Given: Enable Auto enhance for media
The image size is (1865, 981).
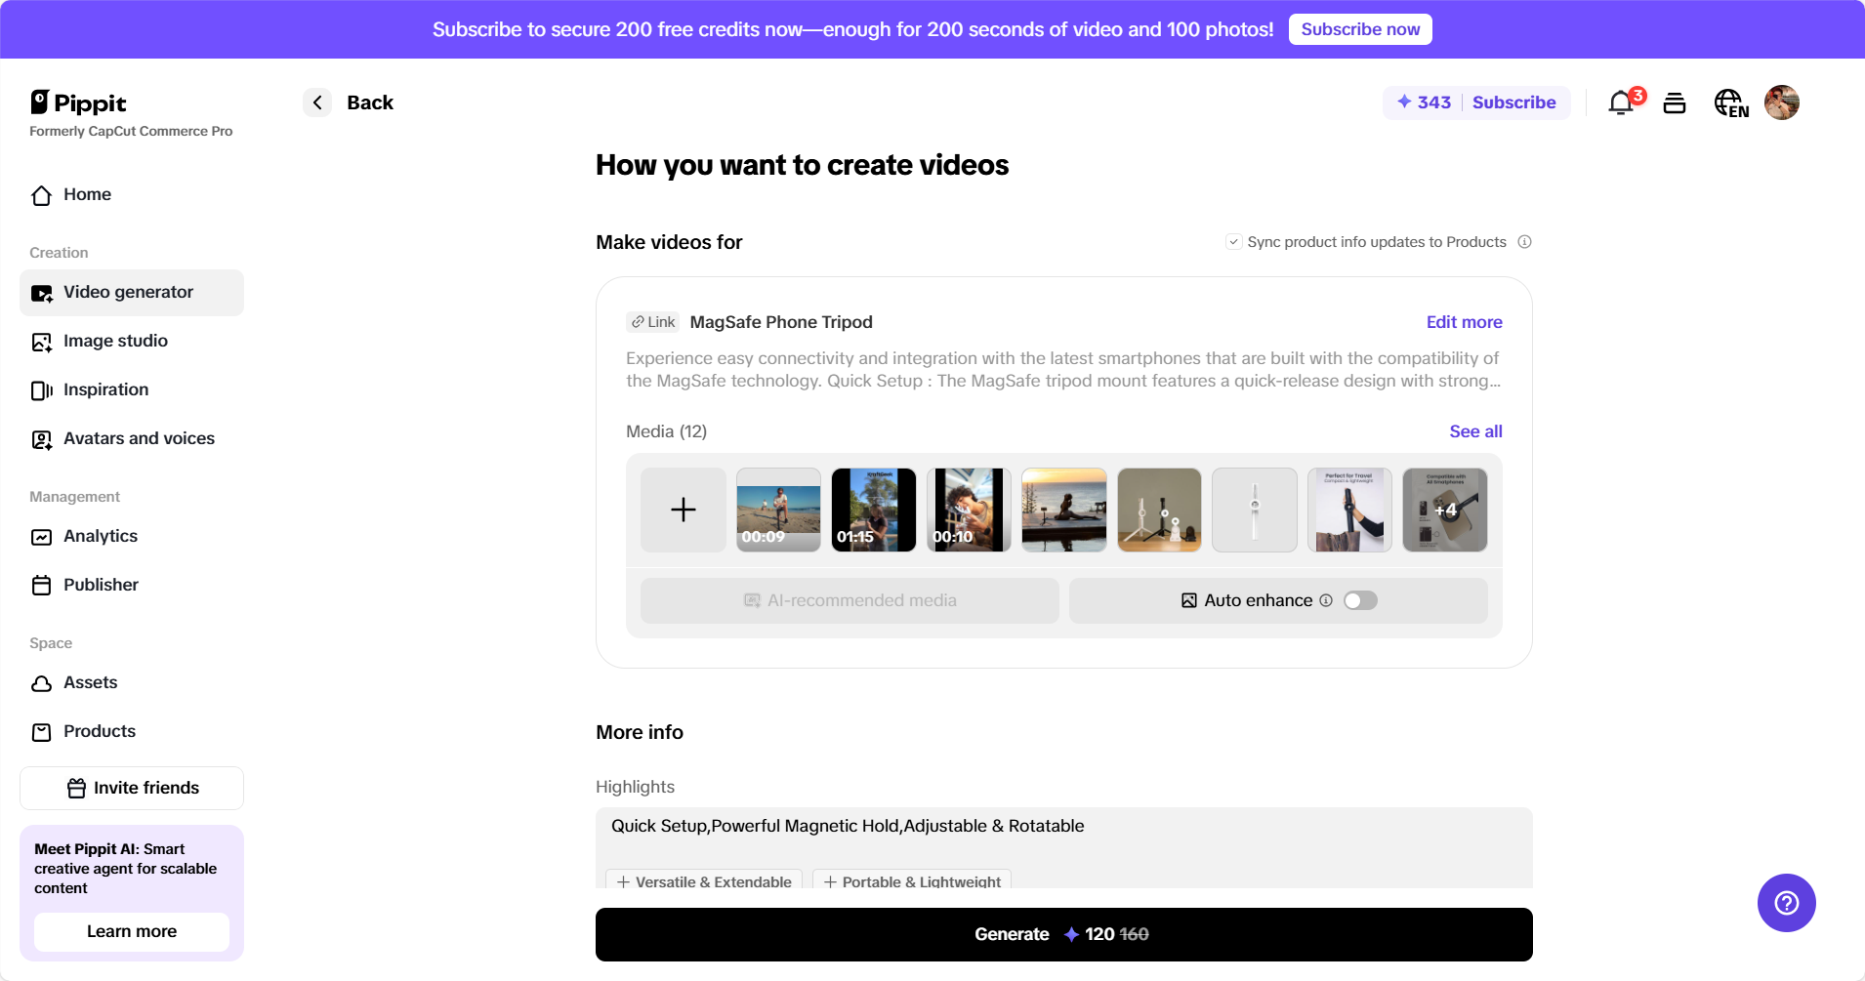Looking at the screenshot, I should click(x=1360, y=600).
